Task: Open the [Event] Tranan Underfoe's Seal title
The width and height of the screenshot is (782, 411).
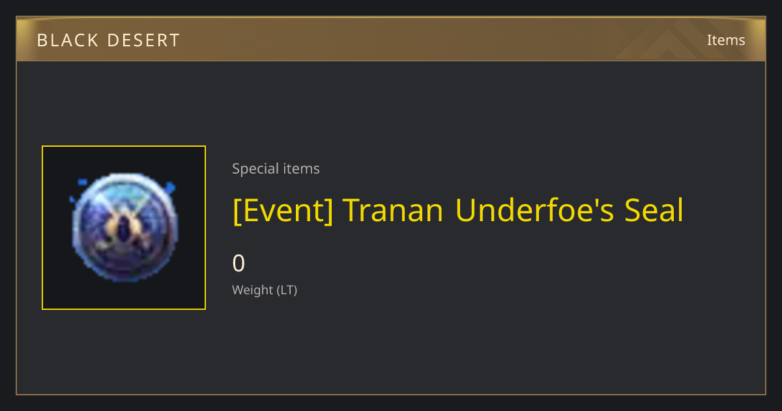Action: [x=457, y=210]
